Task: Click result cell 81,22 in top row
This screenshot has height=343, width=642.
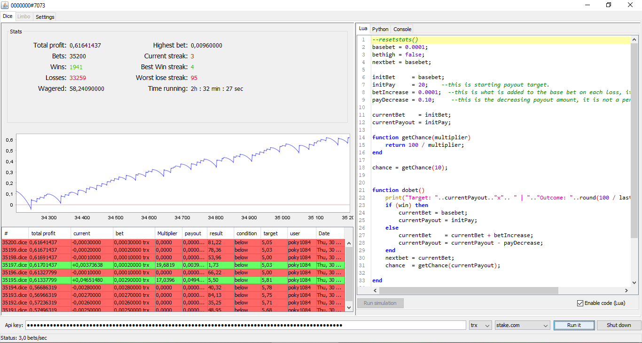Action: pyautogui.click(x=220, y=242)
